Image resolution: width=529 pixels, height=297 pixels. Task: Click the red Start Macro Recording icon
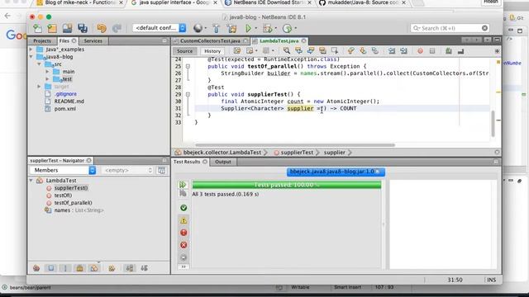[421, 51]
